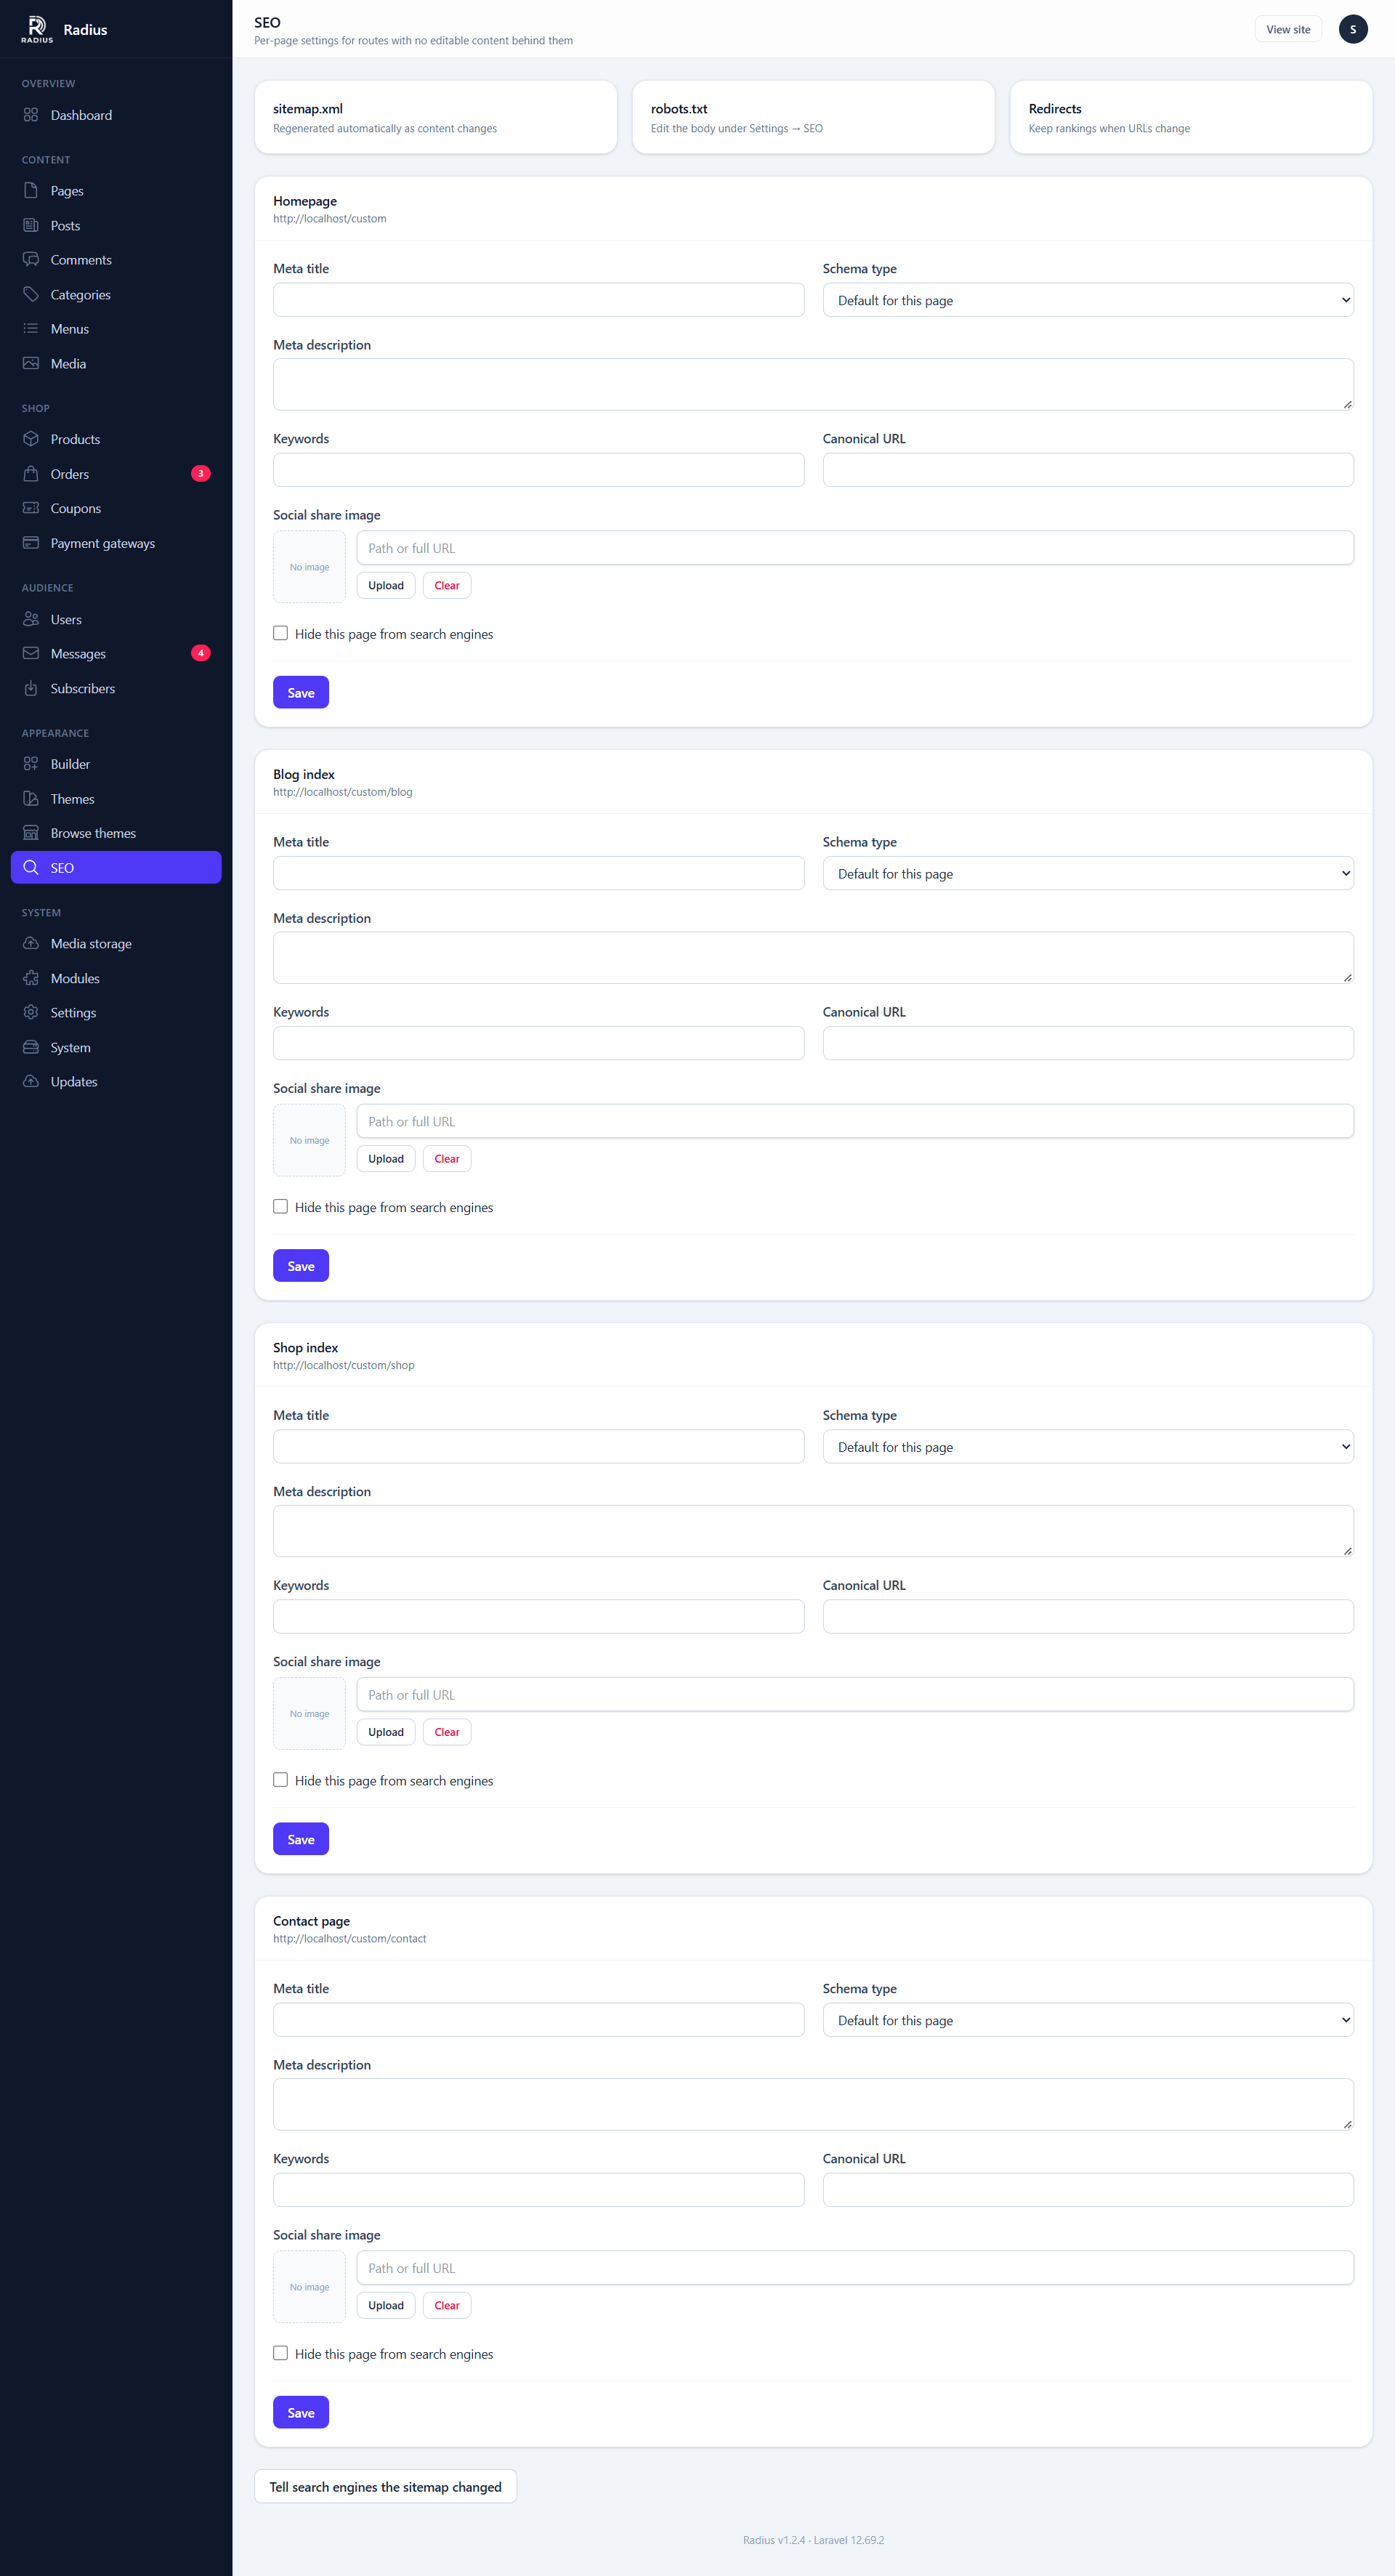Image resolution: width=1395 pixels, height=2576 pixels.
Task: Navigate to Browse themes
Action: tap(116, 833)
